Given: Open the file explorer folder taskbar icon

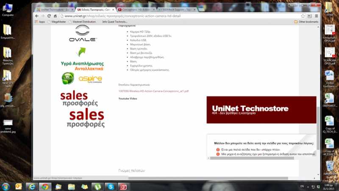Looking at the screenshot, I should [71, 186].
